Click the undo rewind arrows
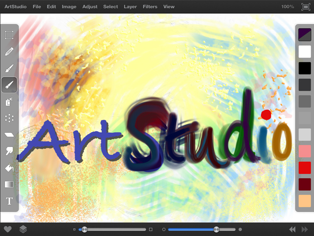Viewport: 314px width, 236px height. [292, 230]
